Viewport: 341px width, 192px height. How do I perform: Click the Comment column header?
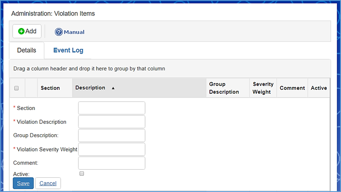coord(292,88)
